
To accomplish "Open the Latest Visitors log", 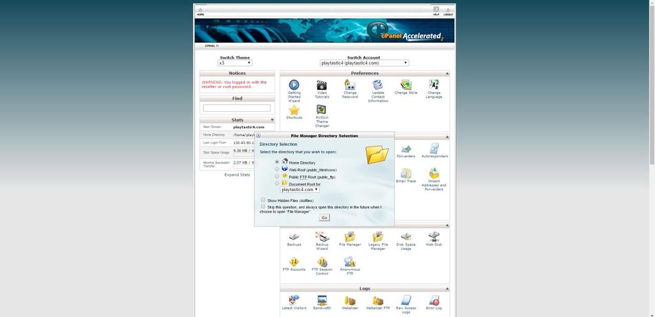I will point(294,300).
